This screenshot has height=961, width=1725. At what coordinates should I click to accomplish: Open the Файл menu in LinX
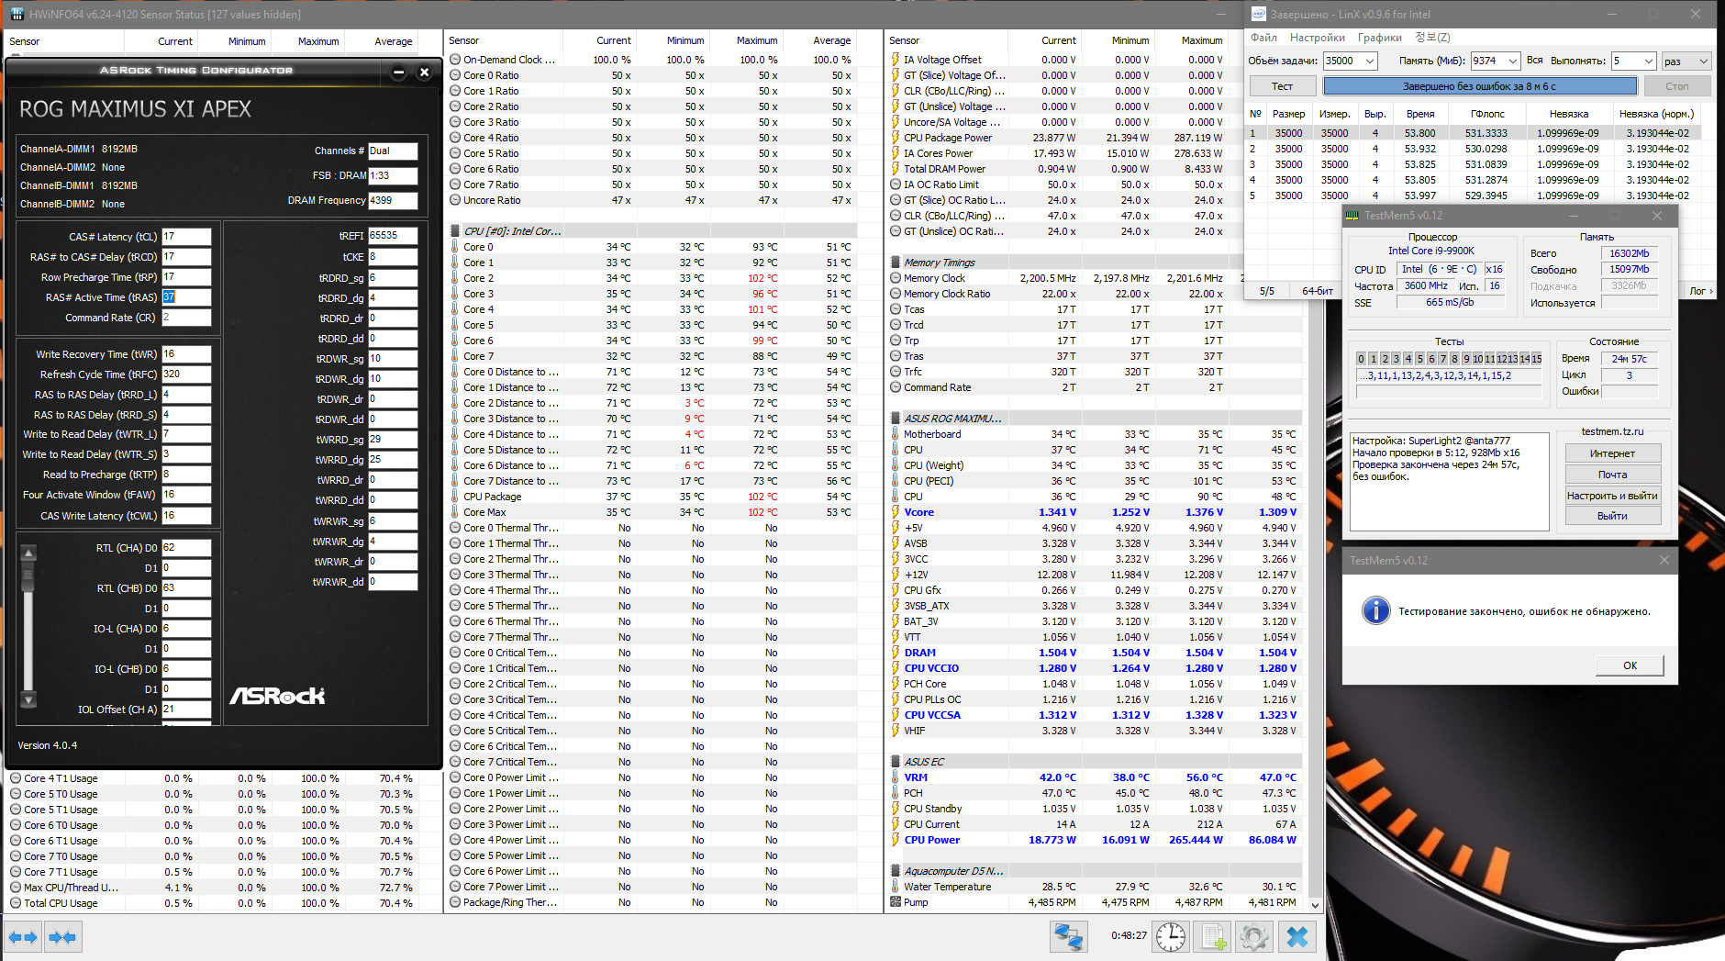click(x=1264, y=38)
